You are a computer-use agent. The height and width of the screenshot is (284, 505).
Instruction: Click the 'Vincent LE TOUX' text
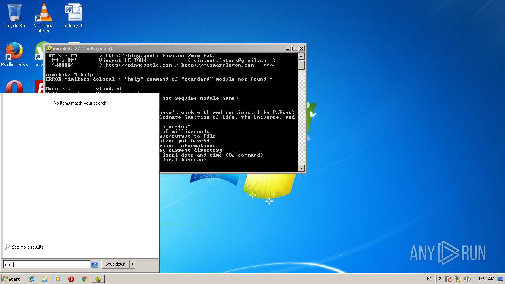[x=123, y=60]
